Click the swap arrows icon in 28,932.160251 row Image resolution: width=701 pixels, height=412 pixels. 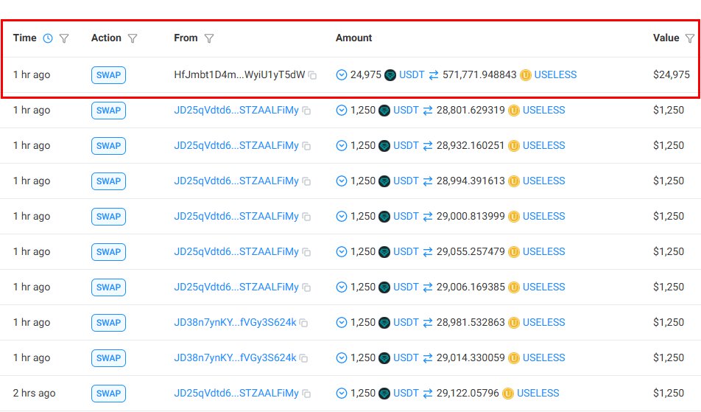click(428, 146)
